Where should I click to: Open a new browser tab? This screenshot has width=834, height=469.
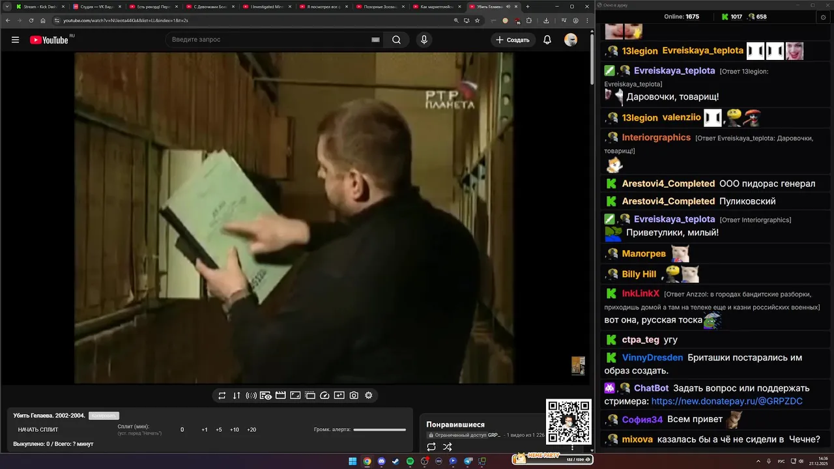point(528,7)
